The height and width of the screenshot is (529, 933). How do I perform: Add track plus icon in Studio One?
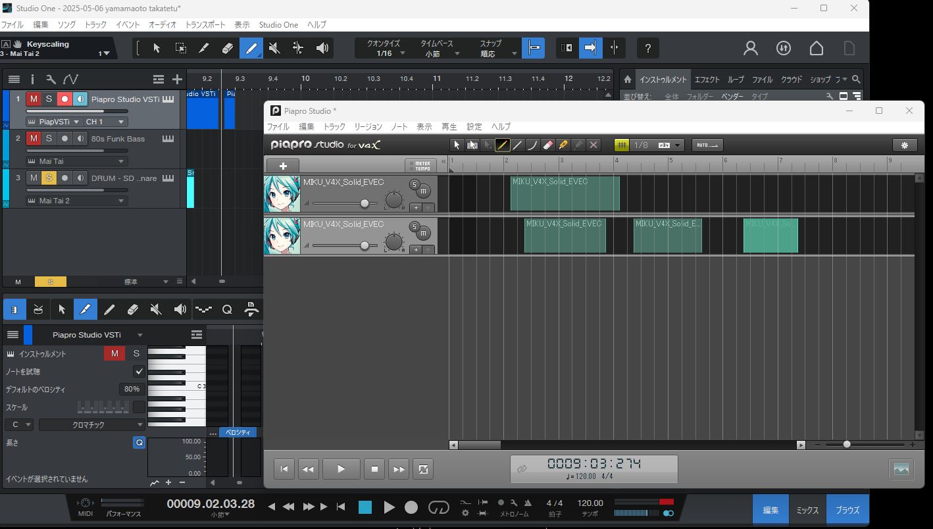(177, 80)
